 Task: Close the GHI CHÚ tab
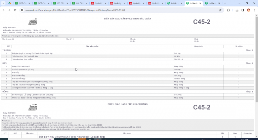[86, 3]
